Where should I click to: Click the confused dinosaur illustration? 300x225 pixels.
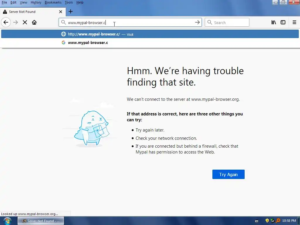pos(91,128)
